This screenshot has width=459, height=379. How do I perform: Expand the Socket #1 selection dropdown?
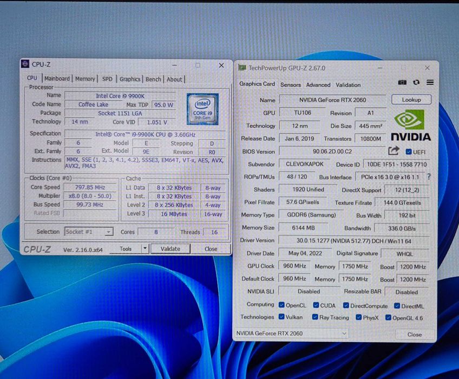click(109, 232)
